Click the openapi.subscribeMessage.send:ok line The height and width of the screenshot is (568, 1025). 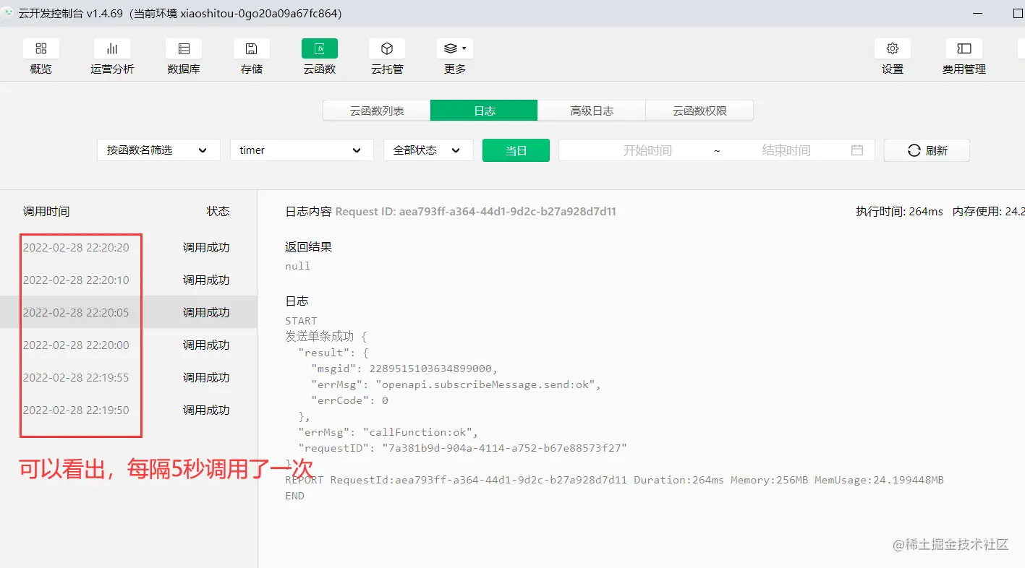point(456,384)
